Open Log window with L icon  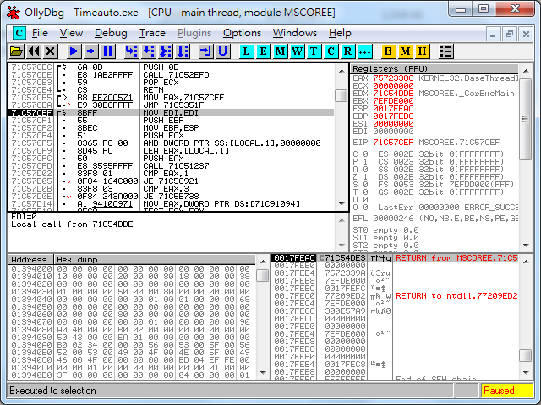point(246,51)
